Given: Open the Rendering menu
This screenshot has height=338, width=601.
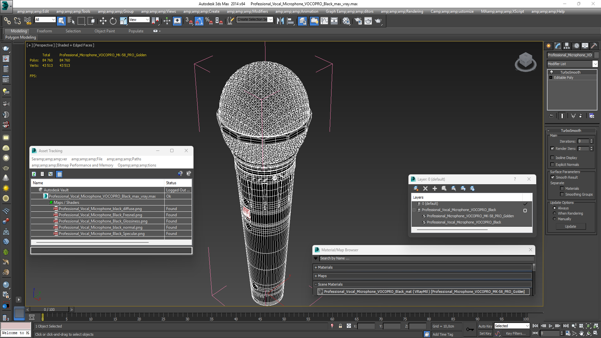Looking at the screenshot, I should coord(402,12).
